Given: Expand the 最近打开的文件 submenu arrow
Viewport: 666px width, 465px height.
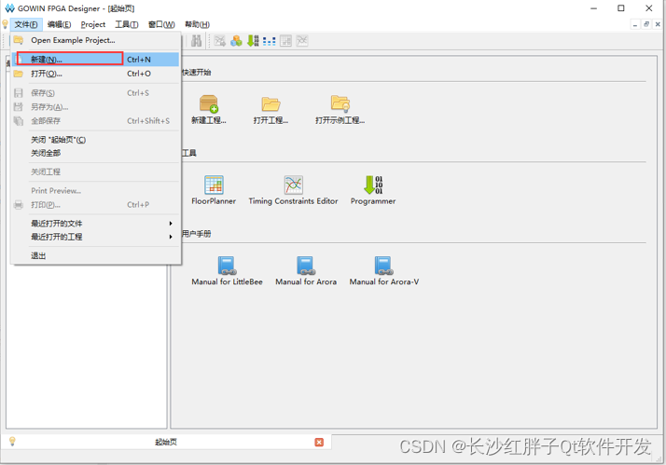Looking at the screenshot, I should 171,223.
